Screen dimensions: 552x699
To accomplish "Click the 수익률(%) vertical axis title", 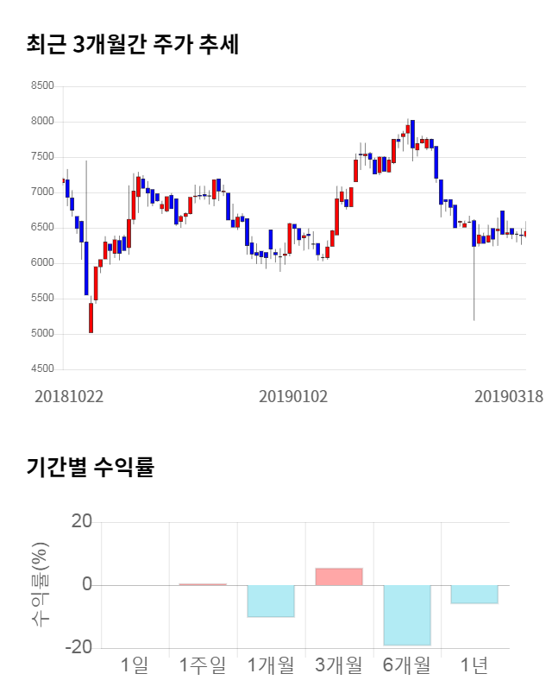I will [41, 585].
